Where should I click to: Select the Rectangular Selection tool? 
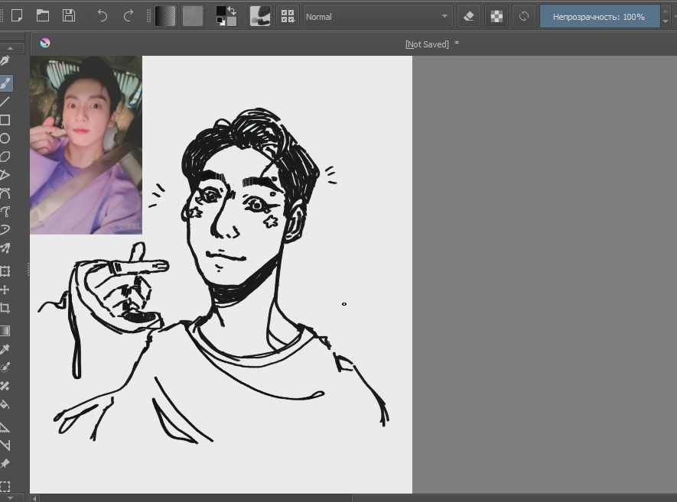pyautogui.click(x=5, y=486)
